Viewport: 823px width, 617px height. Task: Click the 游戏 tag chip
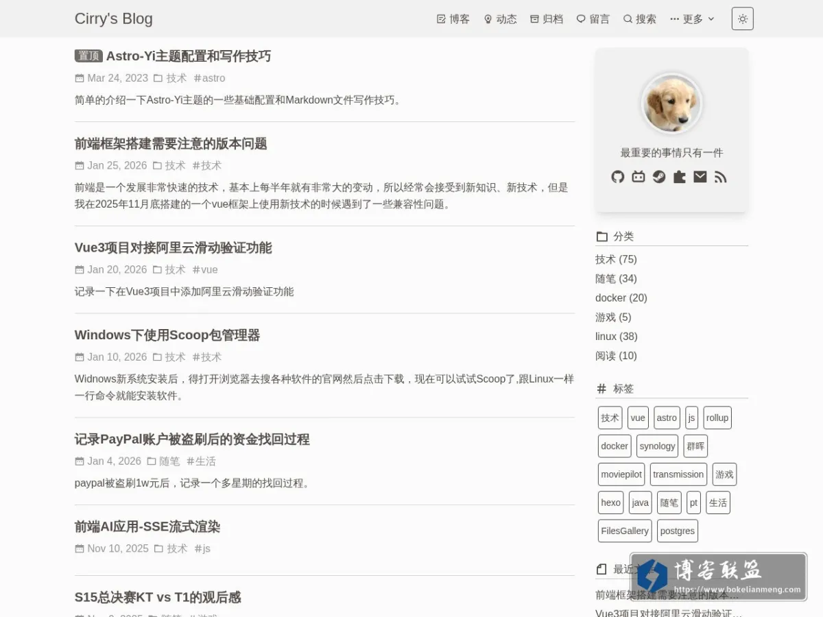pos(724,474)
